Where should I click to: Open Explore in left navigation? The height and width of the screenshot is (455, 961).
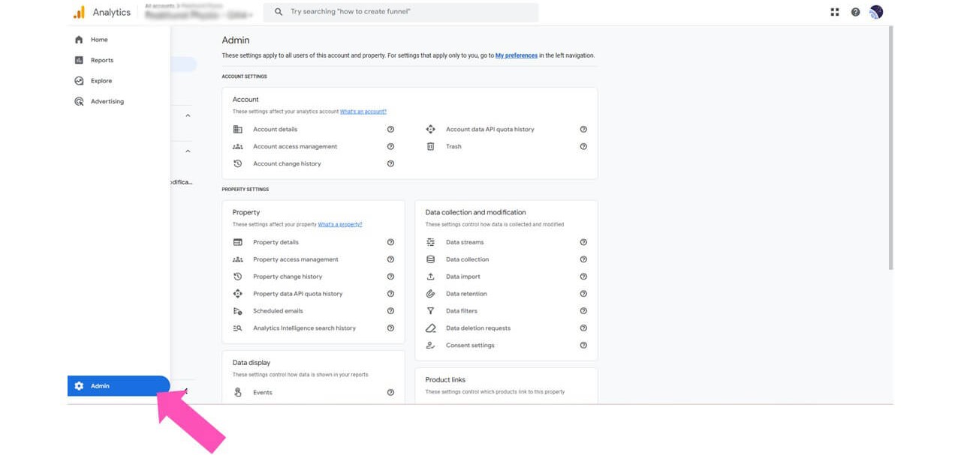(101, 81)
